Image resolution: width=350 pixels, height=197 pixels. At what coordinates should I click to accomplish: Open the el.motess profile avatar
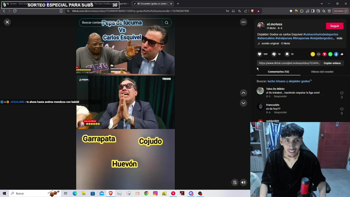[261, 26]
